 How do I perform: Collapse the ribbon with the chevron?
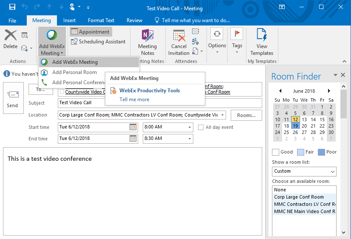pyautogui.click(x=344, y=61)
